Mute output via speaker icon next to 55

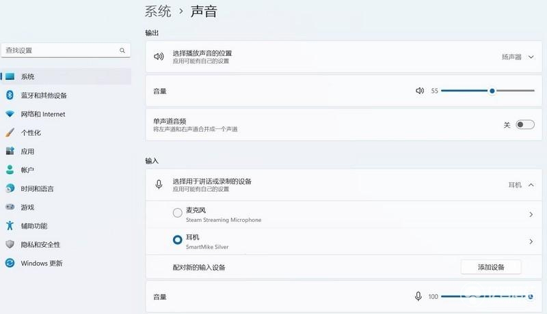point(420,91)
